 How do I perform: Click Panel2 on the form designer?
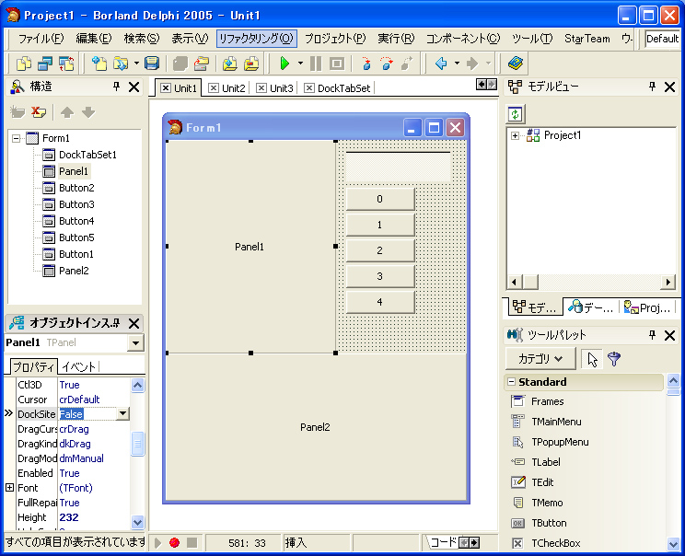click(316, 427)
